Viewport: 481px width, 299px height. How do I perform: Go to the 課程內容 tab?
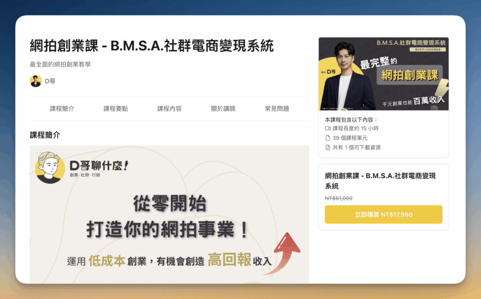[x=169, y=109]
